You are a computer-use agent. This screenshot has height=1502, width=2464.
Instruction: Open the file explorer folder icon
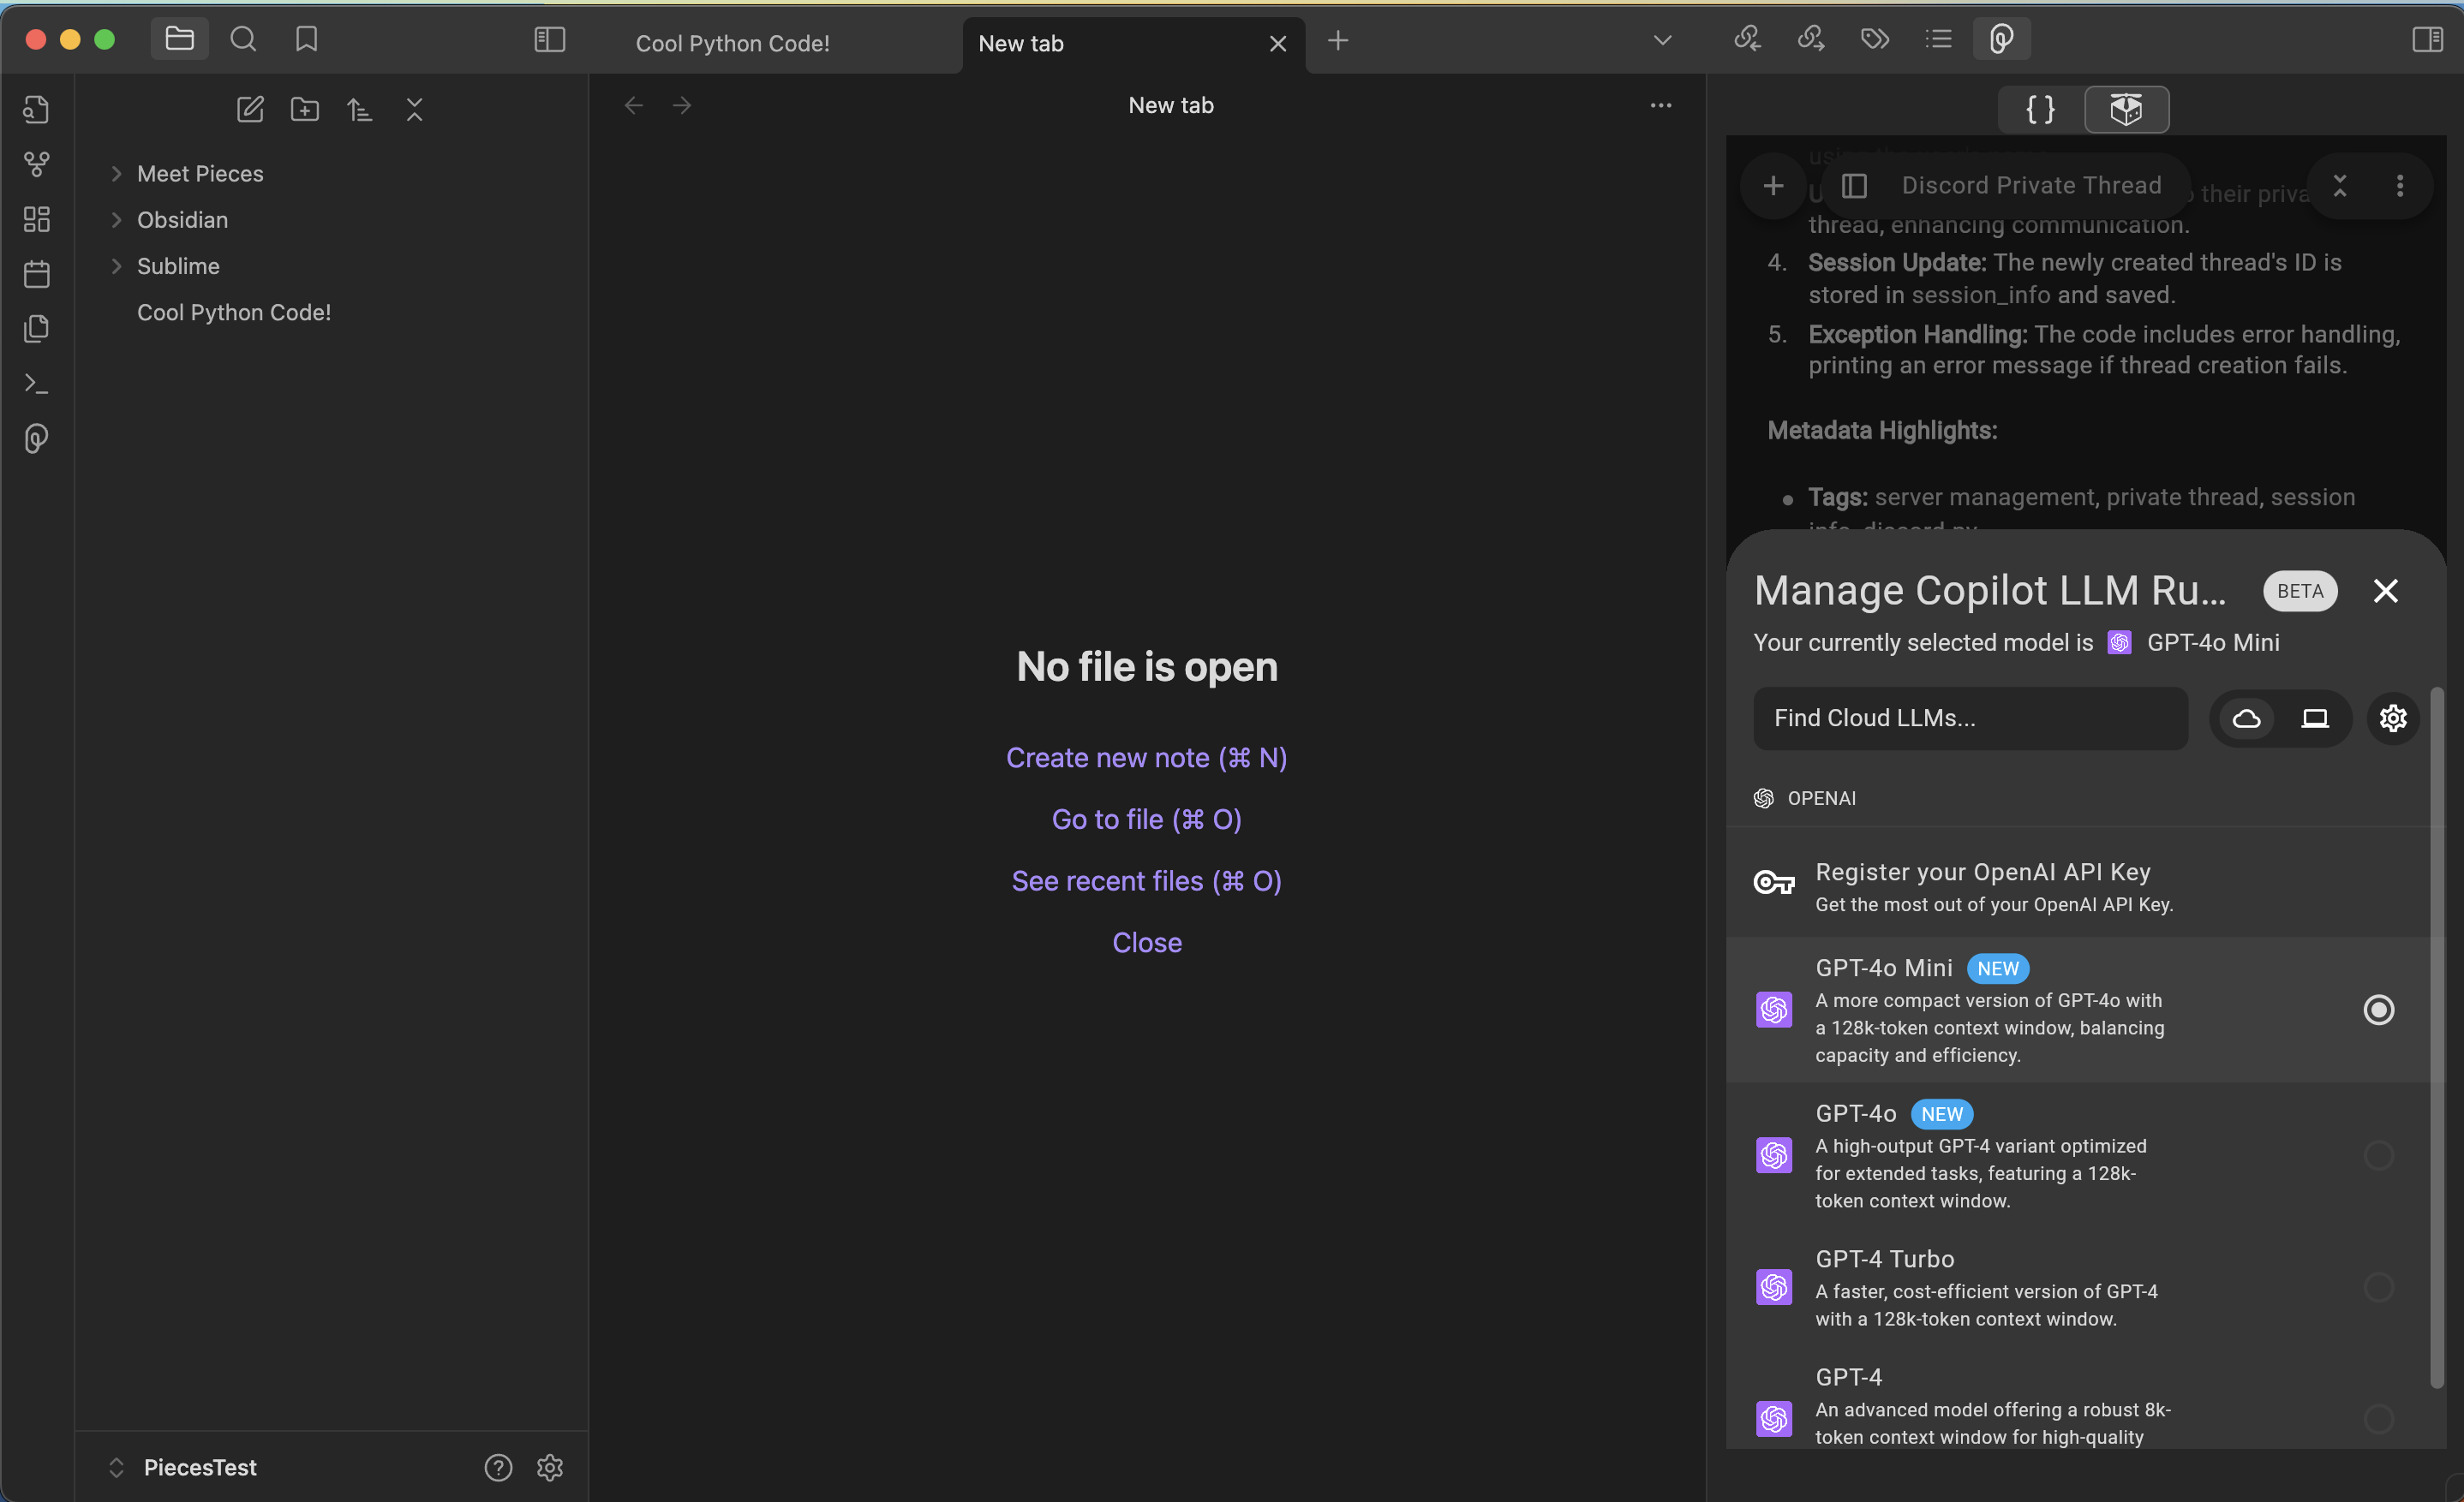[x=179, y=39]
